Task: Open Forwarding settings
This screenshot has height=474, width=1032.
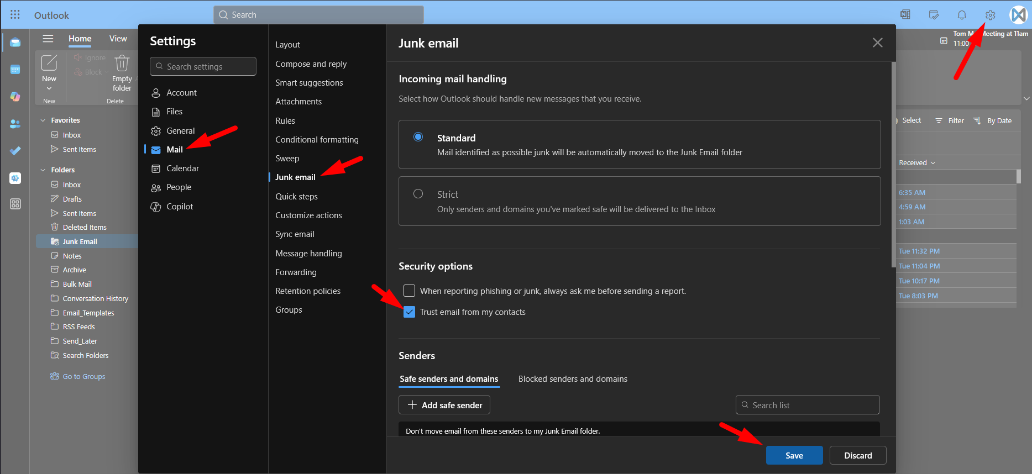Action: (296, 272)
